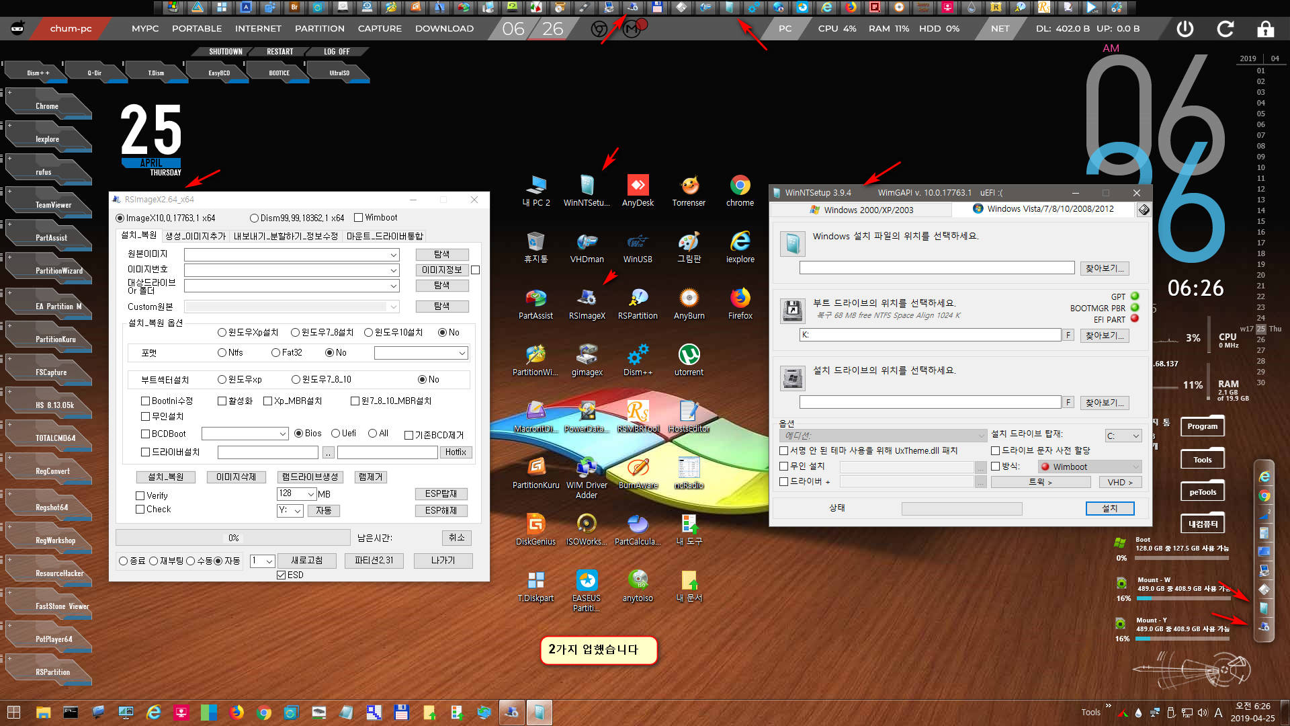Open the DOWNLOAD menu in top bar

pos(444,29)
